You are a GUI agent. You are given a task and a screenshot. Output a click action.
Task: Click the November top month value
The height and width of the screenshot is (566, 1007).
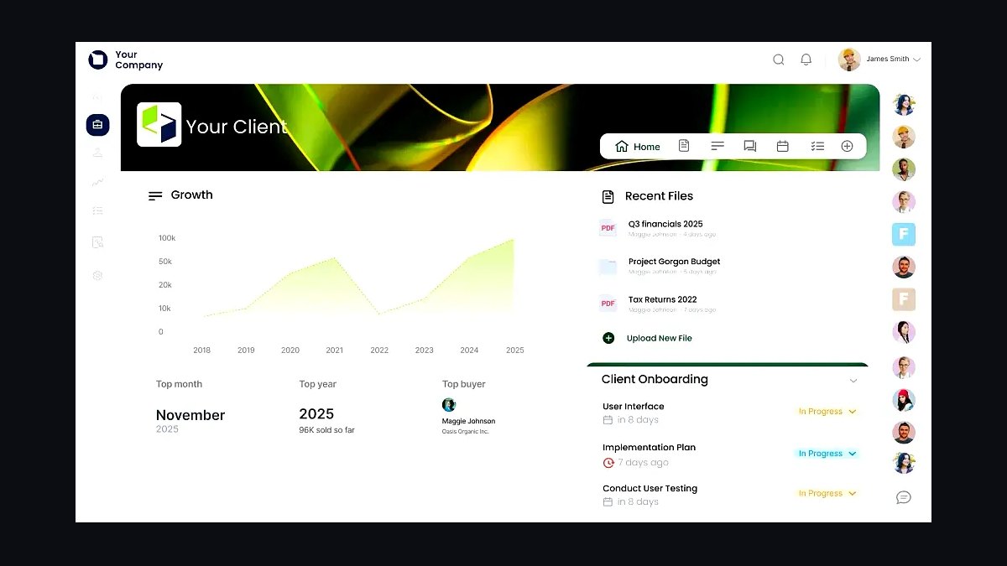pyautogui.click(x=190, y=415)
